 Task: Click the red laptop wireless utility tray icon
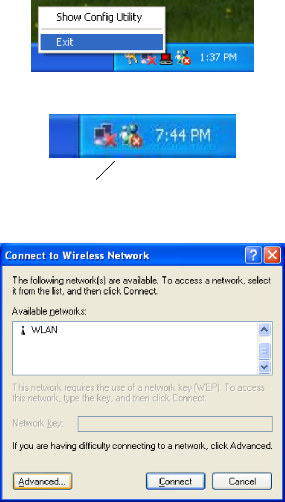coord(166,58)
